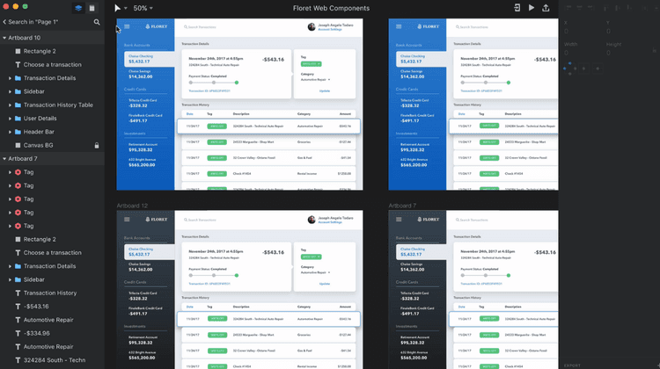Screen dimensions: 660x369
Task: Expand the Transaction History Table folder
Action: [x=10, y=105]
